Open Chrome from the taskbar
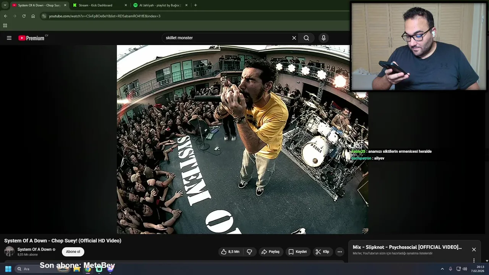The width and height of the screenshot is (489, 275). (88, 269)
